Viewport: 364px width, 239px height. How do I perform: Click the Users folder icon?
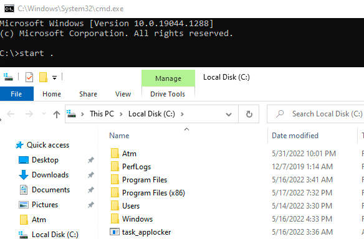(115, 205)
